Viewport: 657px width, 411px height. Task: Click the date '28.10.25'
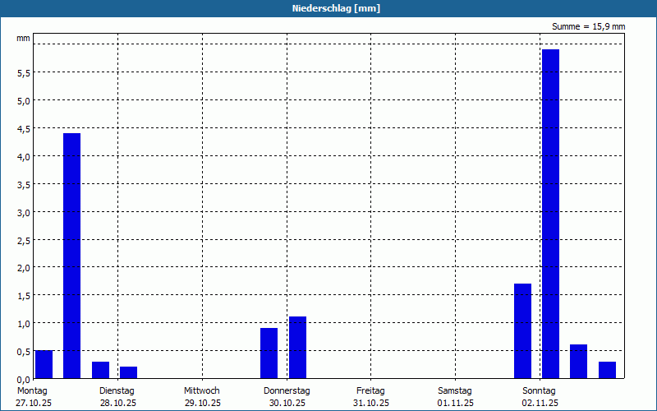[118, 404]
